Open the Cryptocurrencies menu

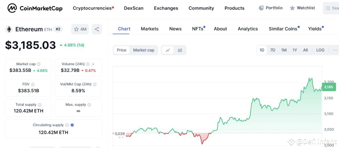[92, 8]
